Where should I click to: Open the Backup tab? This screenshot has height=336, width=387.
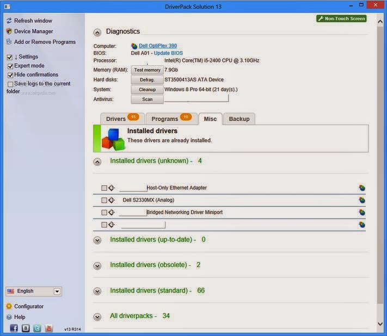239,119
